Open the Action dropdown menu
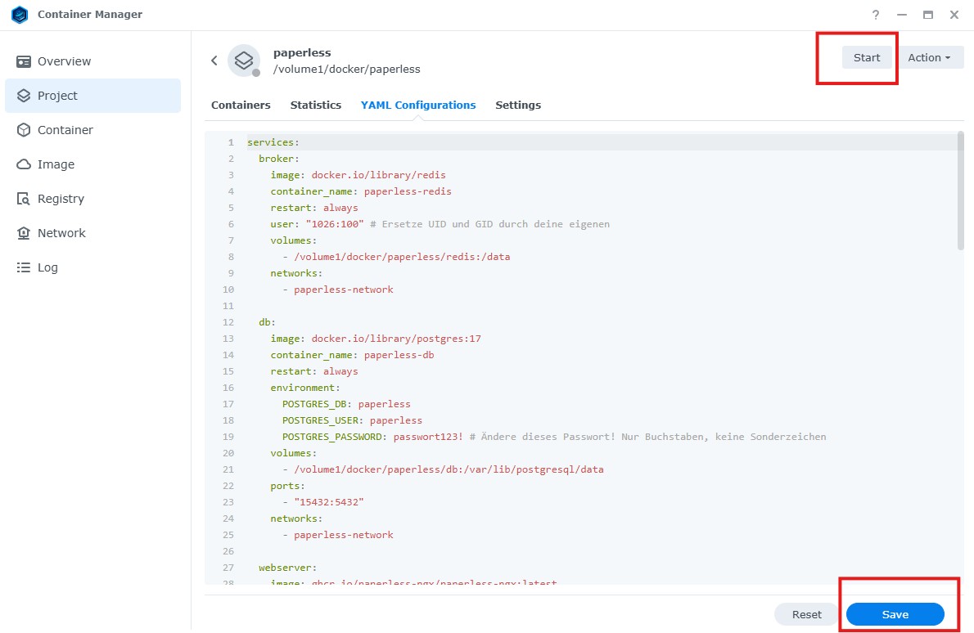This screenshot has width=974, height=633. (931, 57)
